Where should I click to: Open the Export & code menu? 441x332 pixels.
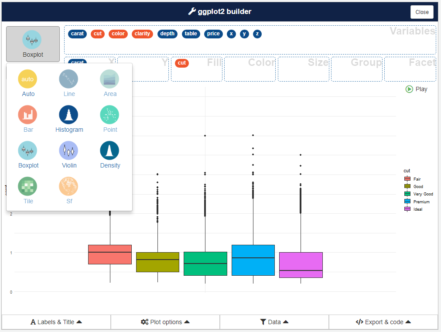click(383, 322)
